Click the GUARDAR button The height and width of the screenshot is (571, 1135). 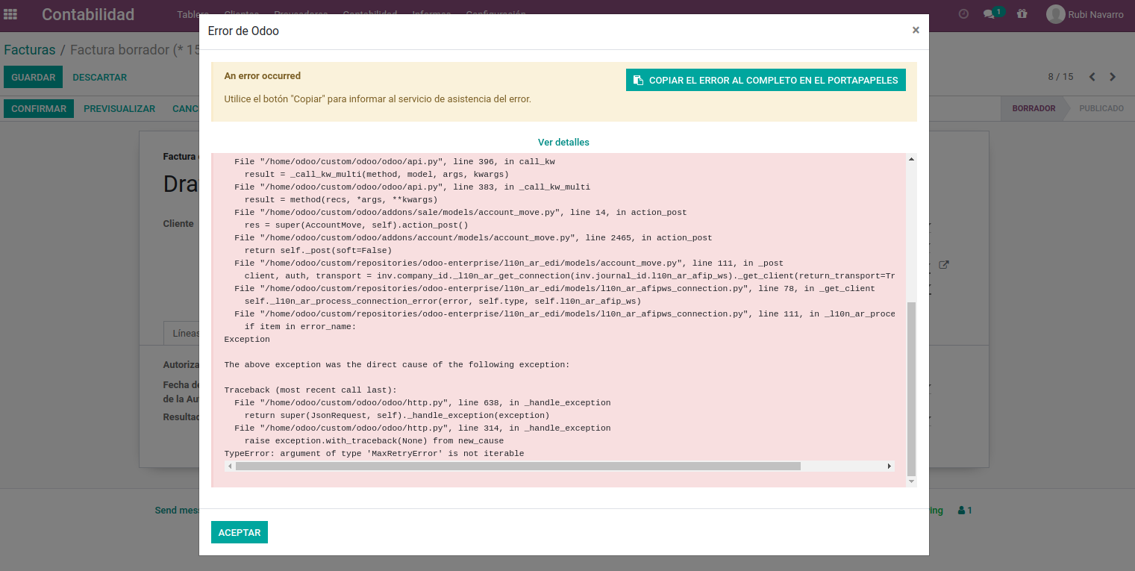click(34, 77)
